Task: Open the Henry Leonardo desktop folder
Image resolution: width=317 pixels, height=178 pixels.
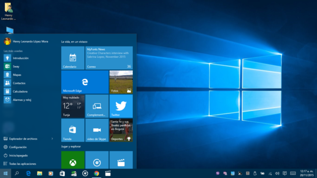Action: coord(8,11)
